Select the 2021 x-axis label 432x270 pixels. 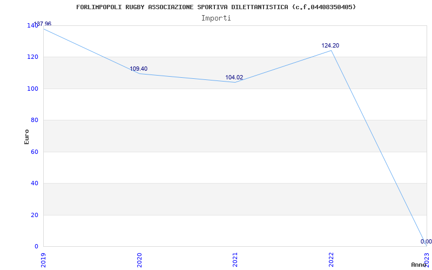(235, 260)
